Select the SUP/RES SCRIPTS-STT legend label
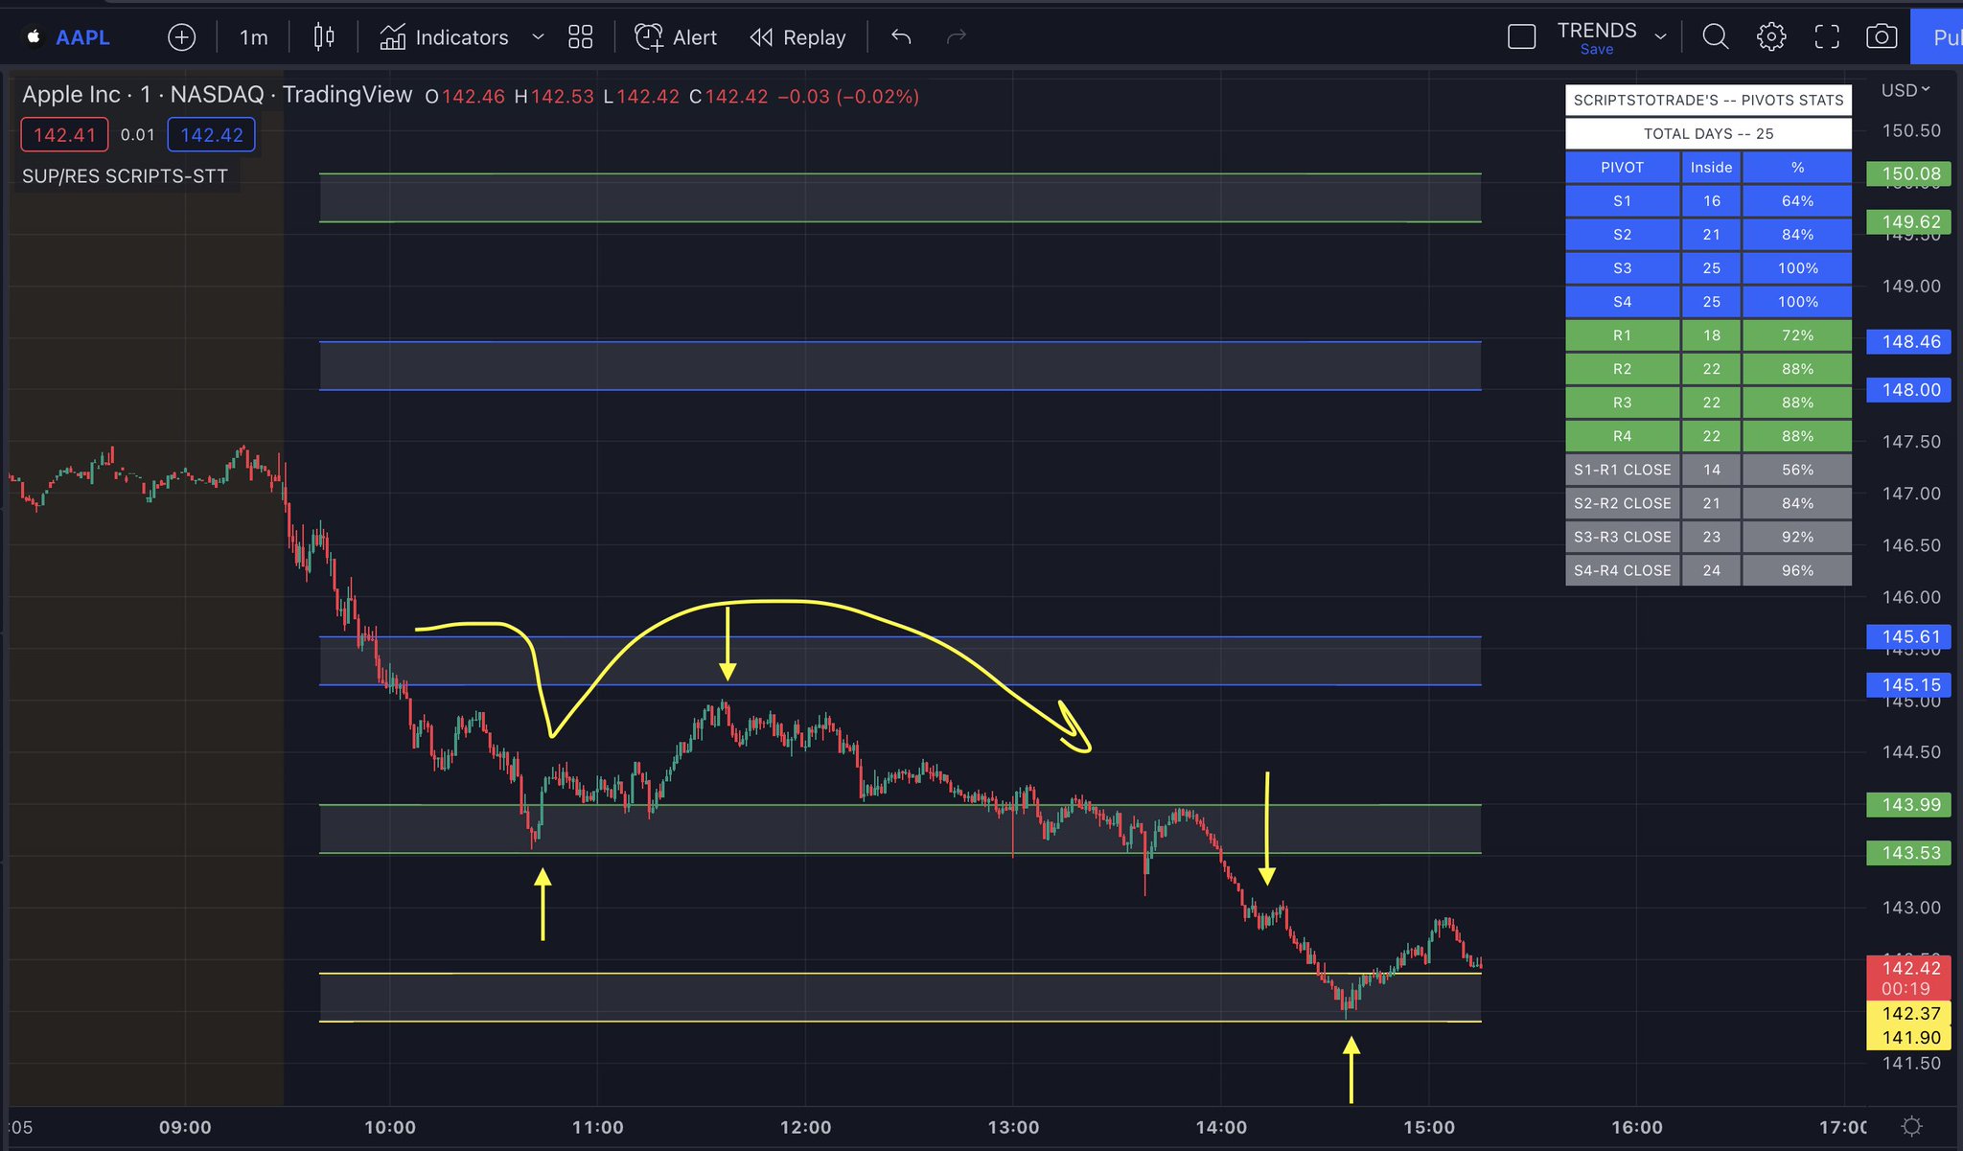This screenshot has height=1151, width=1963. point(125,175)
